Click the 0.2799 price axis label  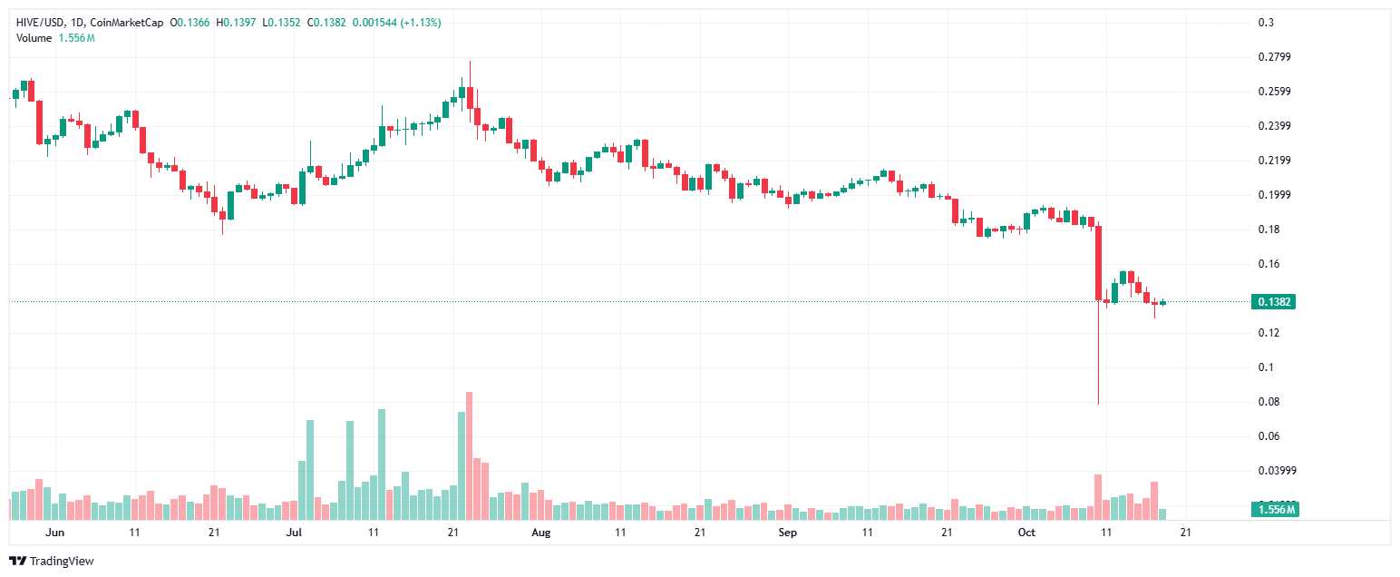point(1273,57)
